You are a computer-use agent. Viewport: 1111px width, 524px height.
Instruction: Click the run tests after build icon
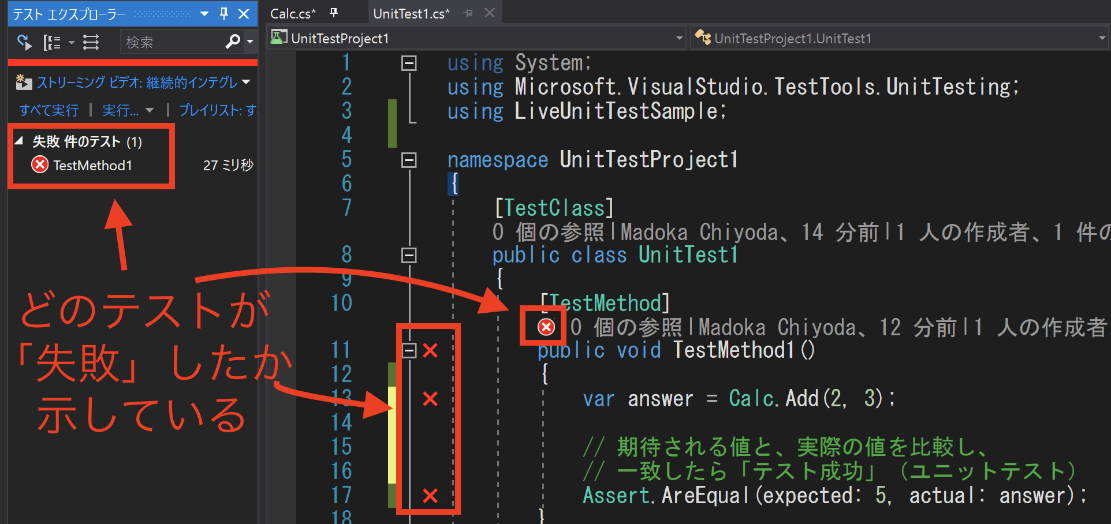[24, 42]
